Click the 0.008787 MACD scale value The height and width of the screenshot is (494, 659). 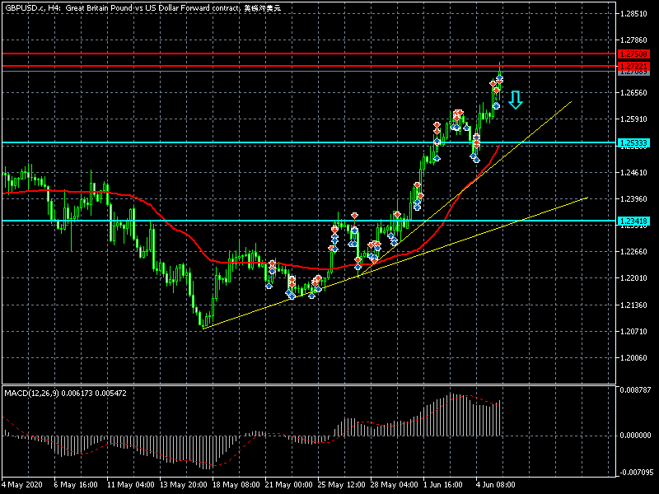click(x=635, y=389)
